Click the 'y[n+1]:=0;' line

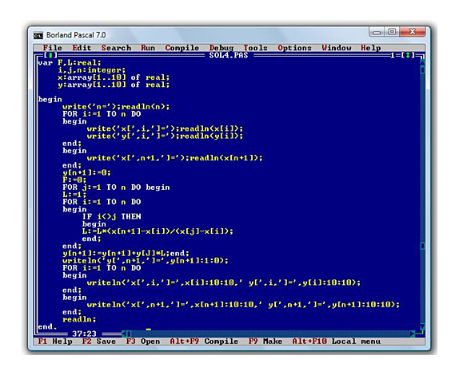pos(86,172)
